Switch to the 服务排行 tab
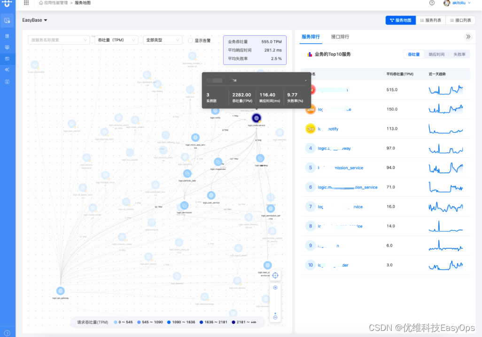Screen dimensions: 482x337 coord(311,37)
